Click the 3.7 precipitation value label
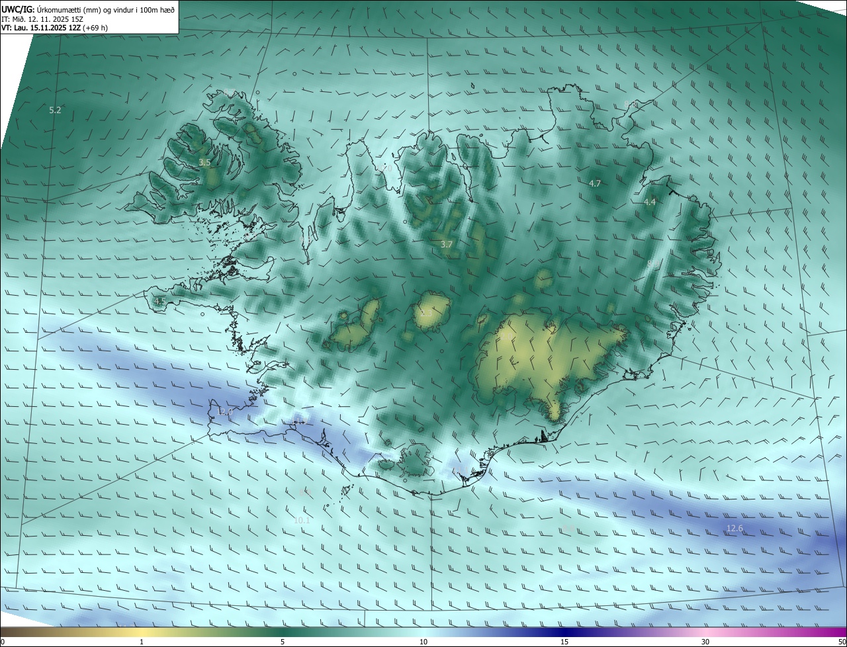 click(x=447, y=244)
